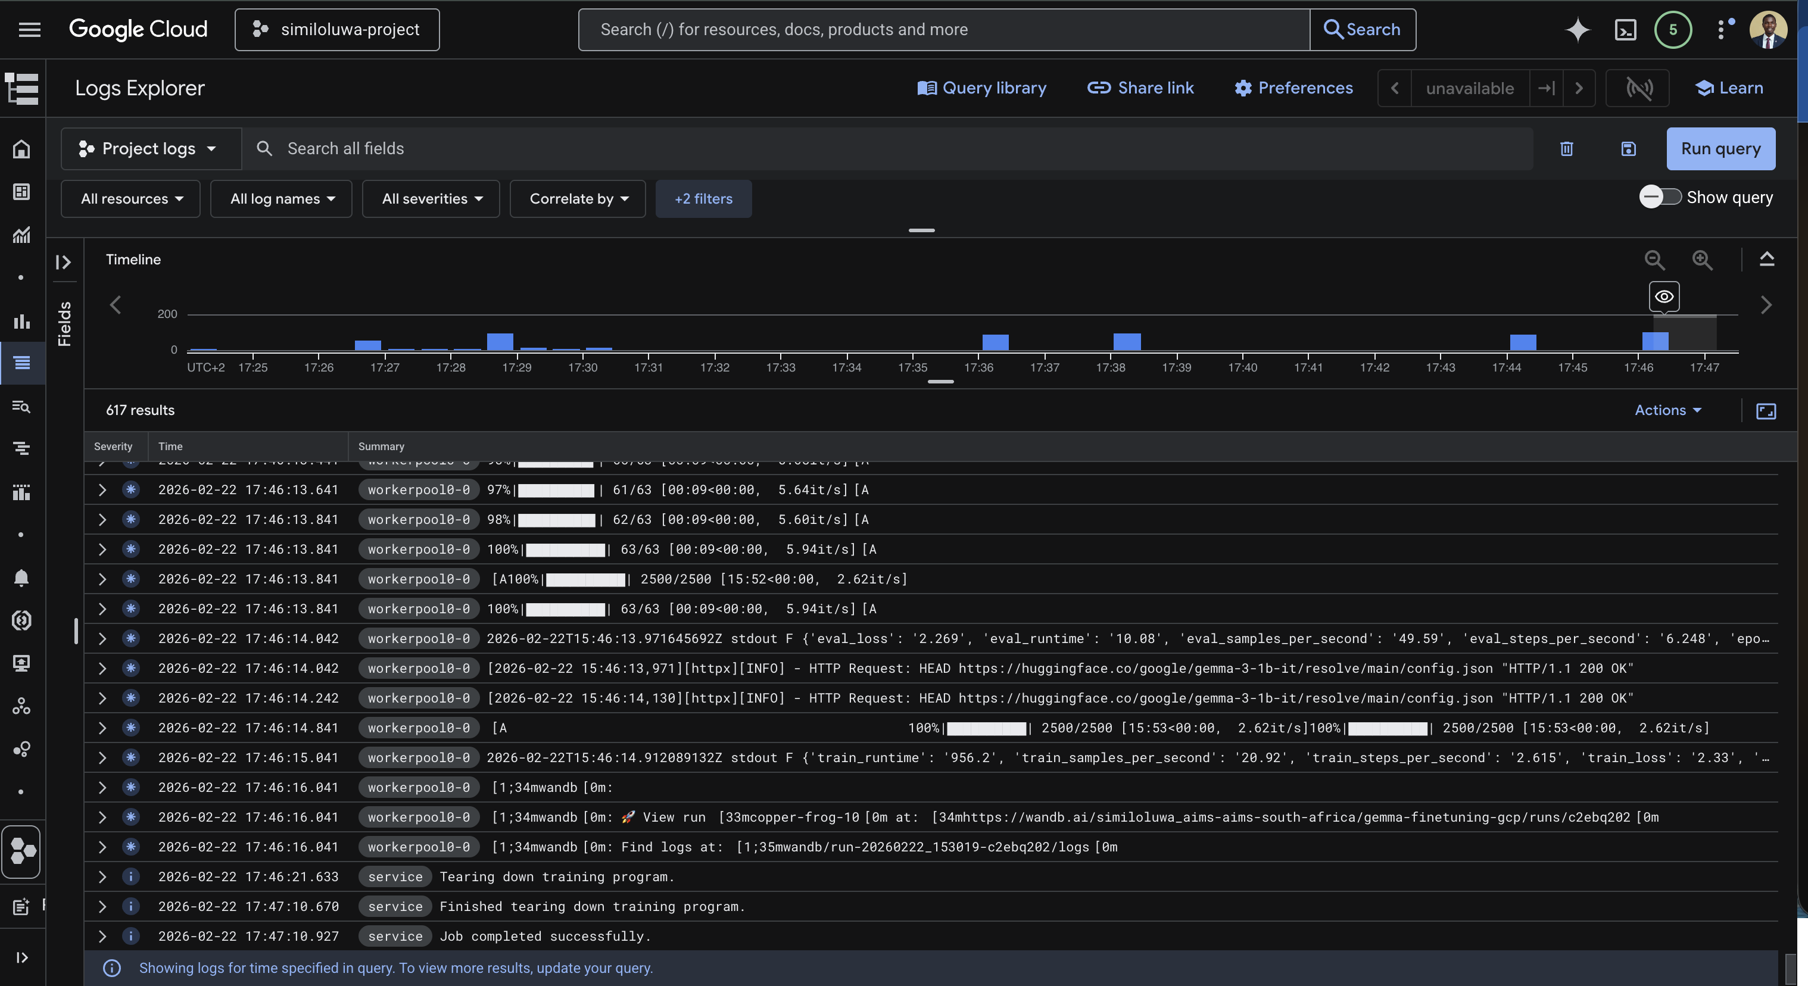1808x986 pixels.
Task: Expand the log entry about Job completed successfully
Action: [x=101, y=936]
